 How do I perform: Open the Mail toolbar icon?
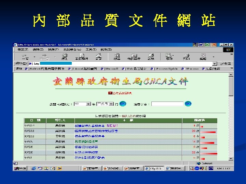[169, 57]
